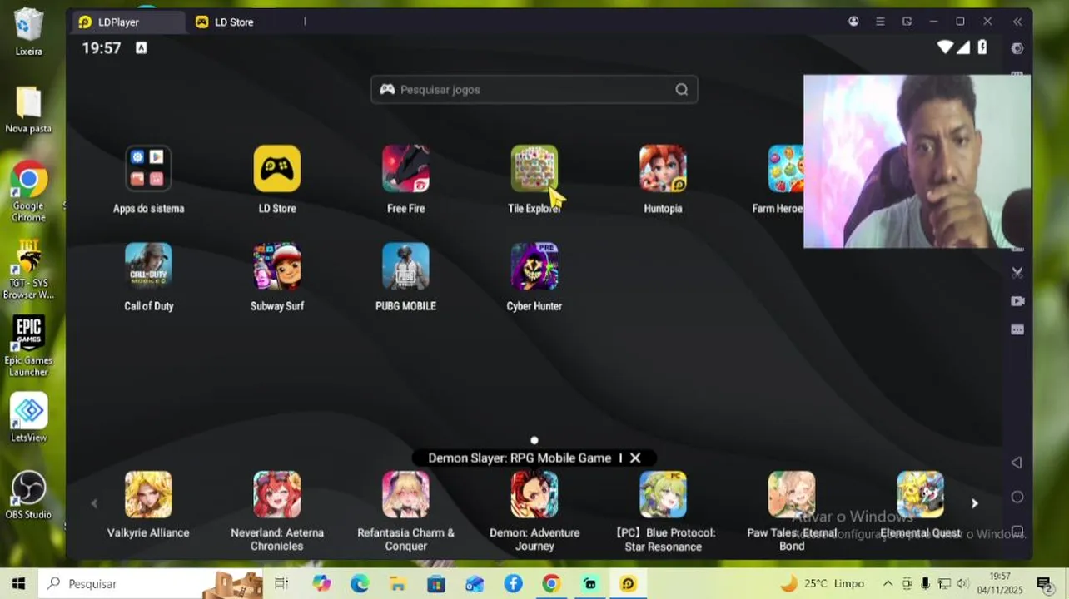Open LDPlayer settings hexagon icon
1069x599 pixels.
click(1017, 48)
